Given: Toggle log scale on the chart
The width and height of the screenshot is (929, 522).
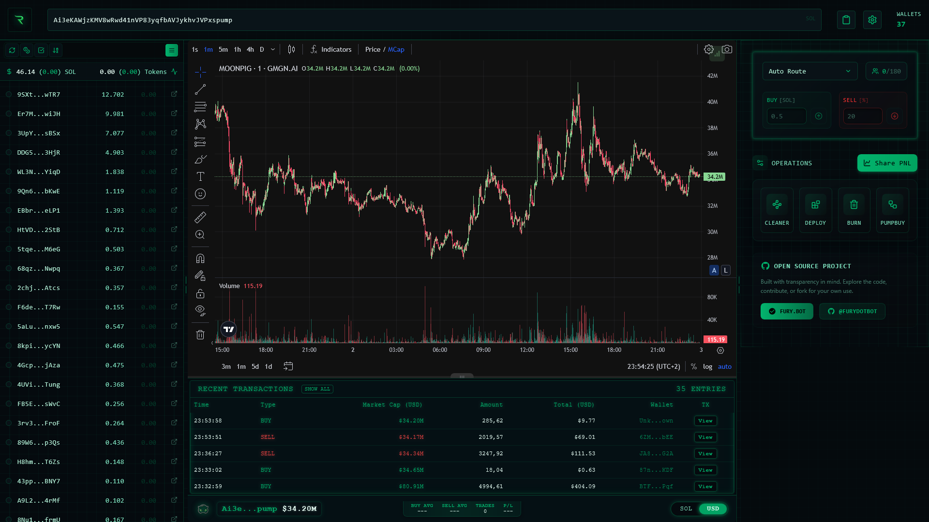Looking at the screenshot, I should (707, 366).
